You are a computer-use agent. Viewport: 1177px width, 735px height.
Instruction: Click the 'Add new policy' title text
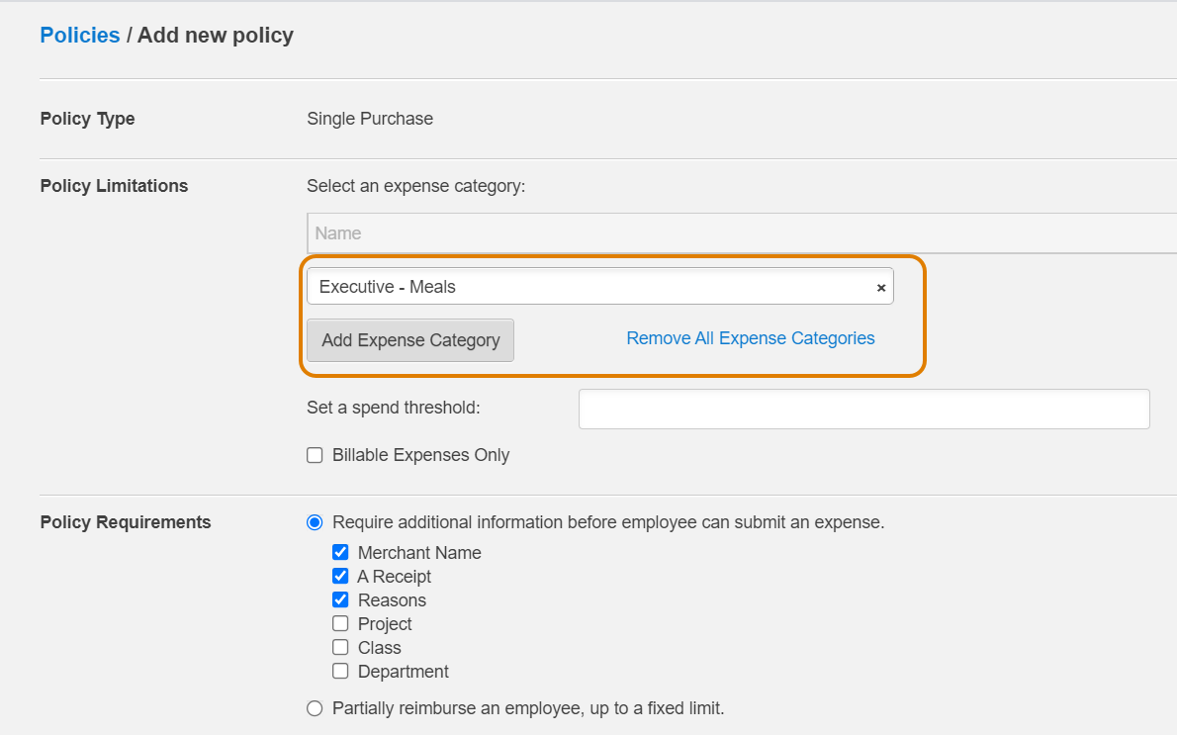(216, 36)
